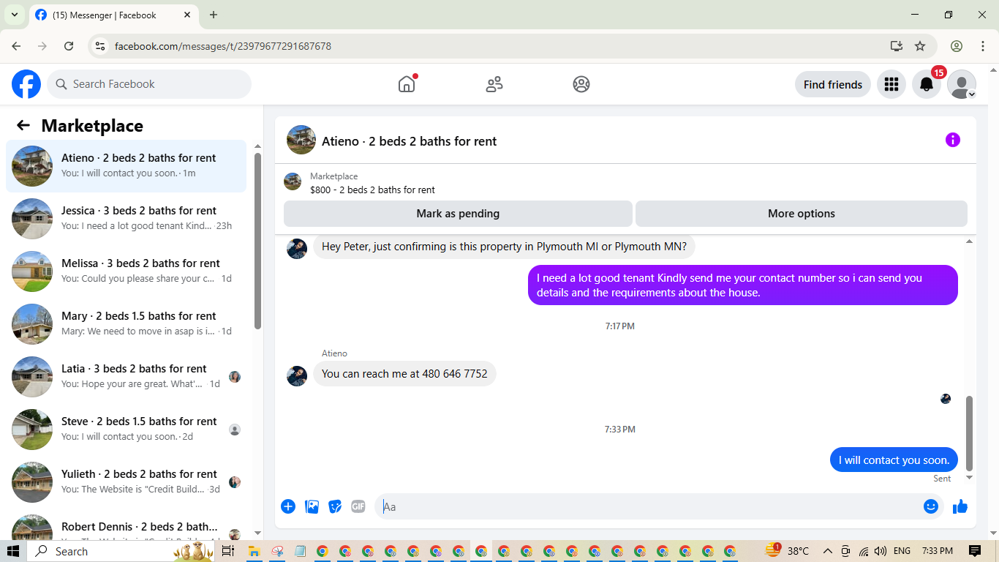Open the Groups icon in top navigation

pos(581,84)
